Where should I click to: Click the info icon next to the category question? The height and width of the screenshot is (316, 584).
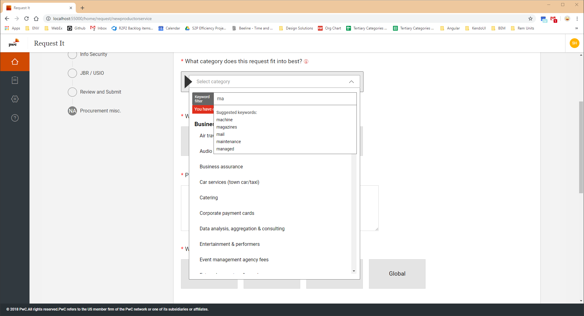click(306, 61)
